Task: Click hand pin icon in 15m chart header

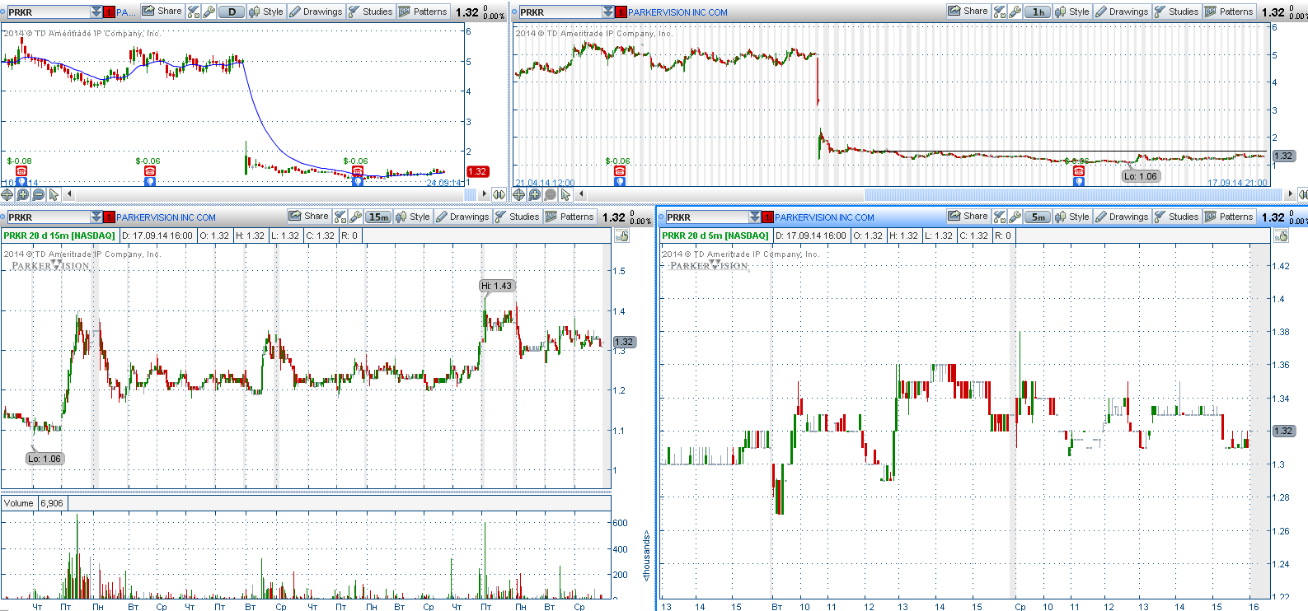Action: pyautogui.click(x=622, y=236)
